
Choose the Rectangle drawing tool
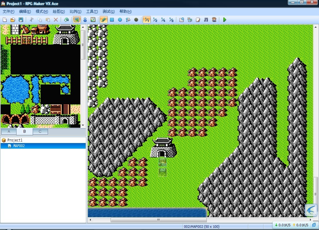(x=112, y=20)
